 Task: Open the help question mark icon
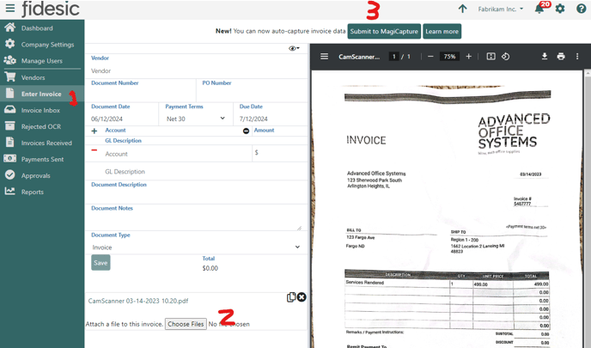tap(581, 9)
